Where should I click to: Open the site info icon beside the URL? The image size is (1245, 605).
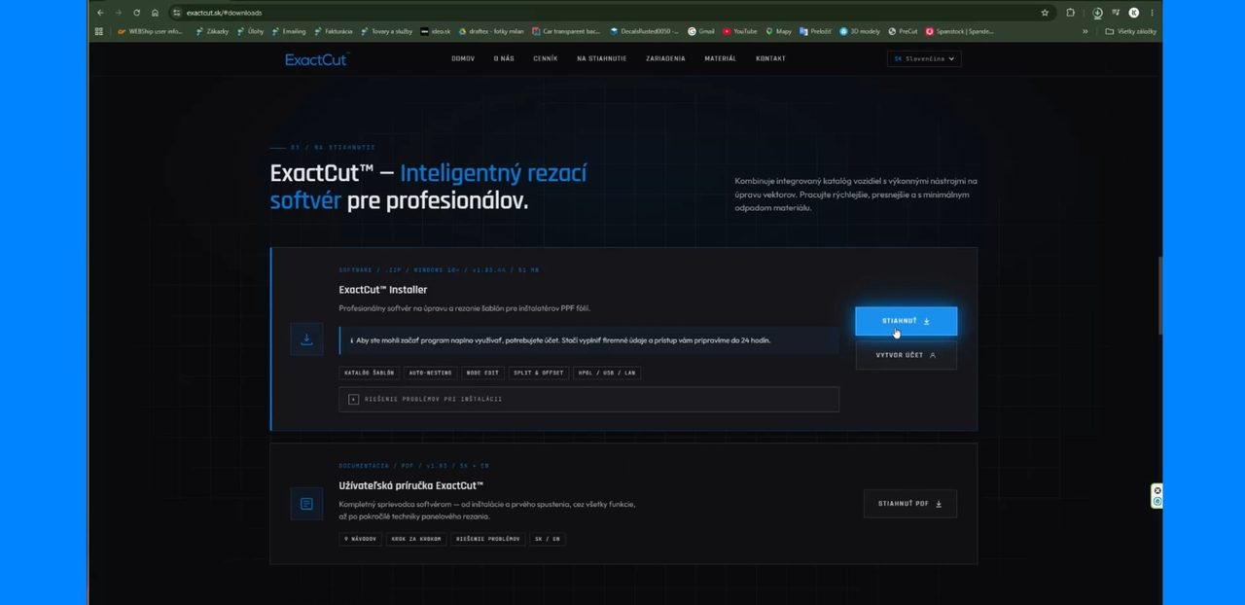point(177,13)
